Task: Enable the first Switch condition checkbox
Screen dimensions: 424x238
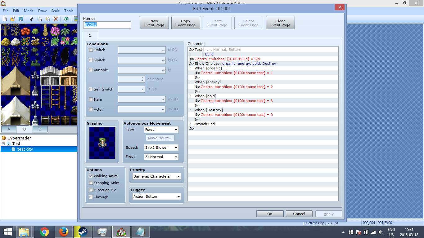Action: tap(91, 50)
